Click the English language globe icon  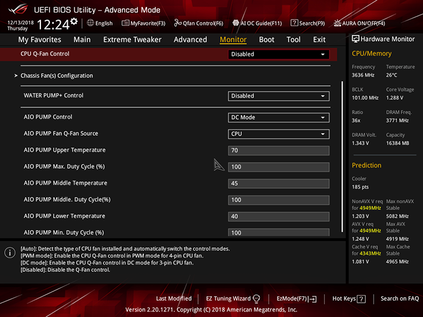[90, 23]
